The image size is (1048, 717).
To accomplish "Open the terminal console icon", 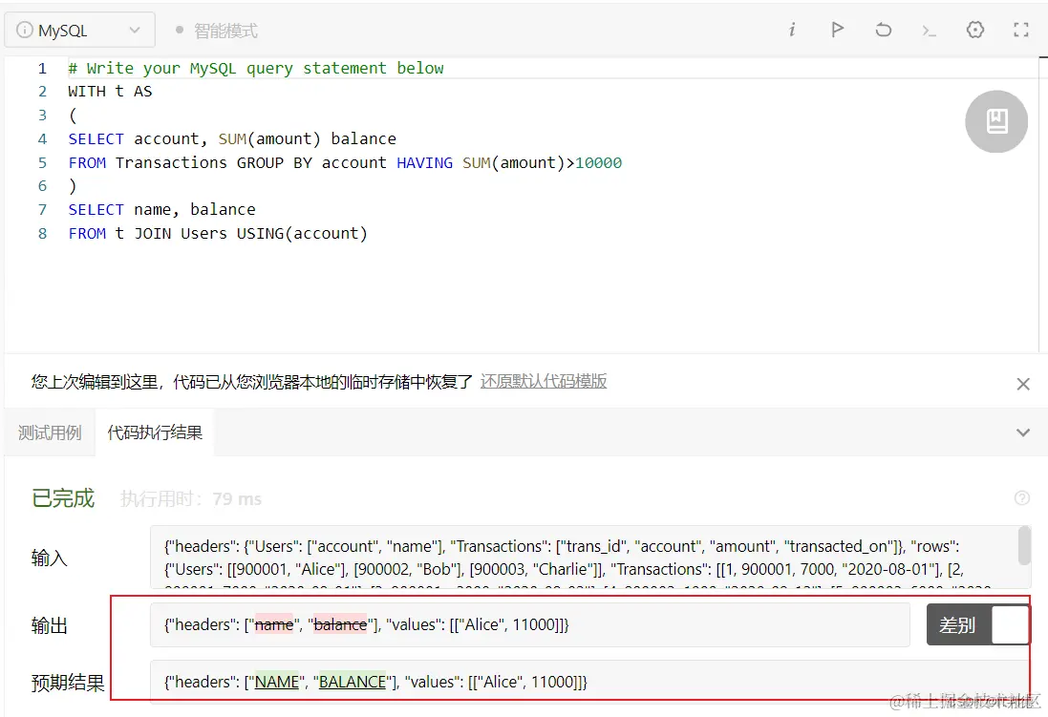I will (929, 30).
